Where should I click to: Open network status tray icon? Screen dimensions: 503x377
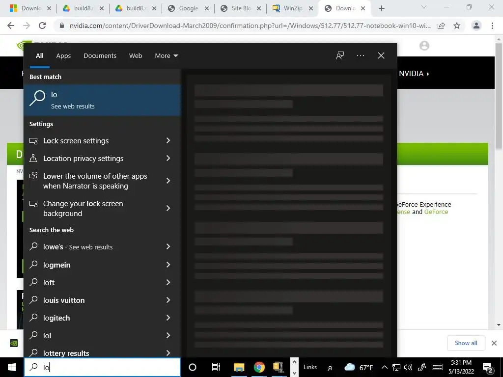pos(396,367)
